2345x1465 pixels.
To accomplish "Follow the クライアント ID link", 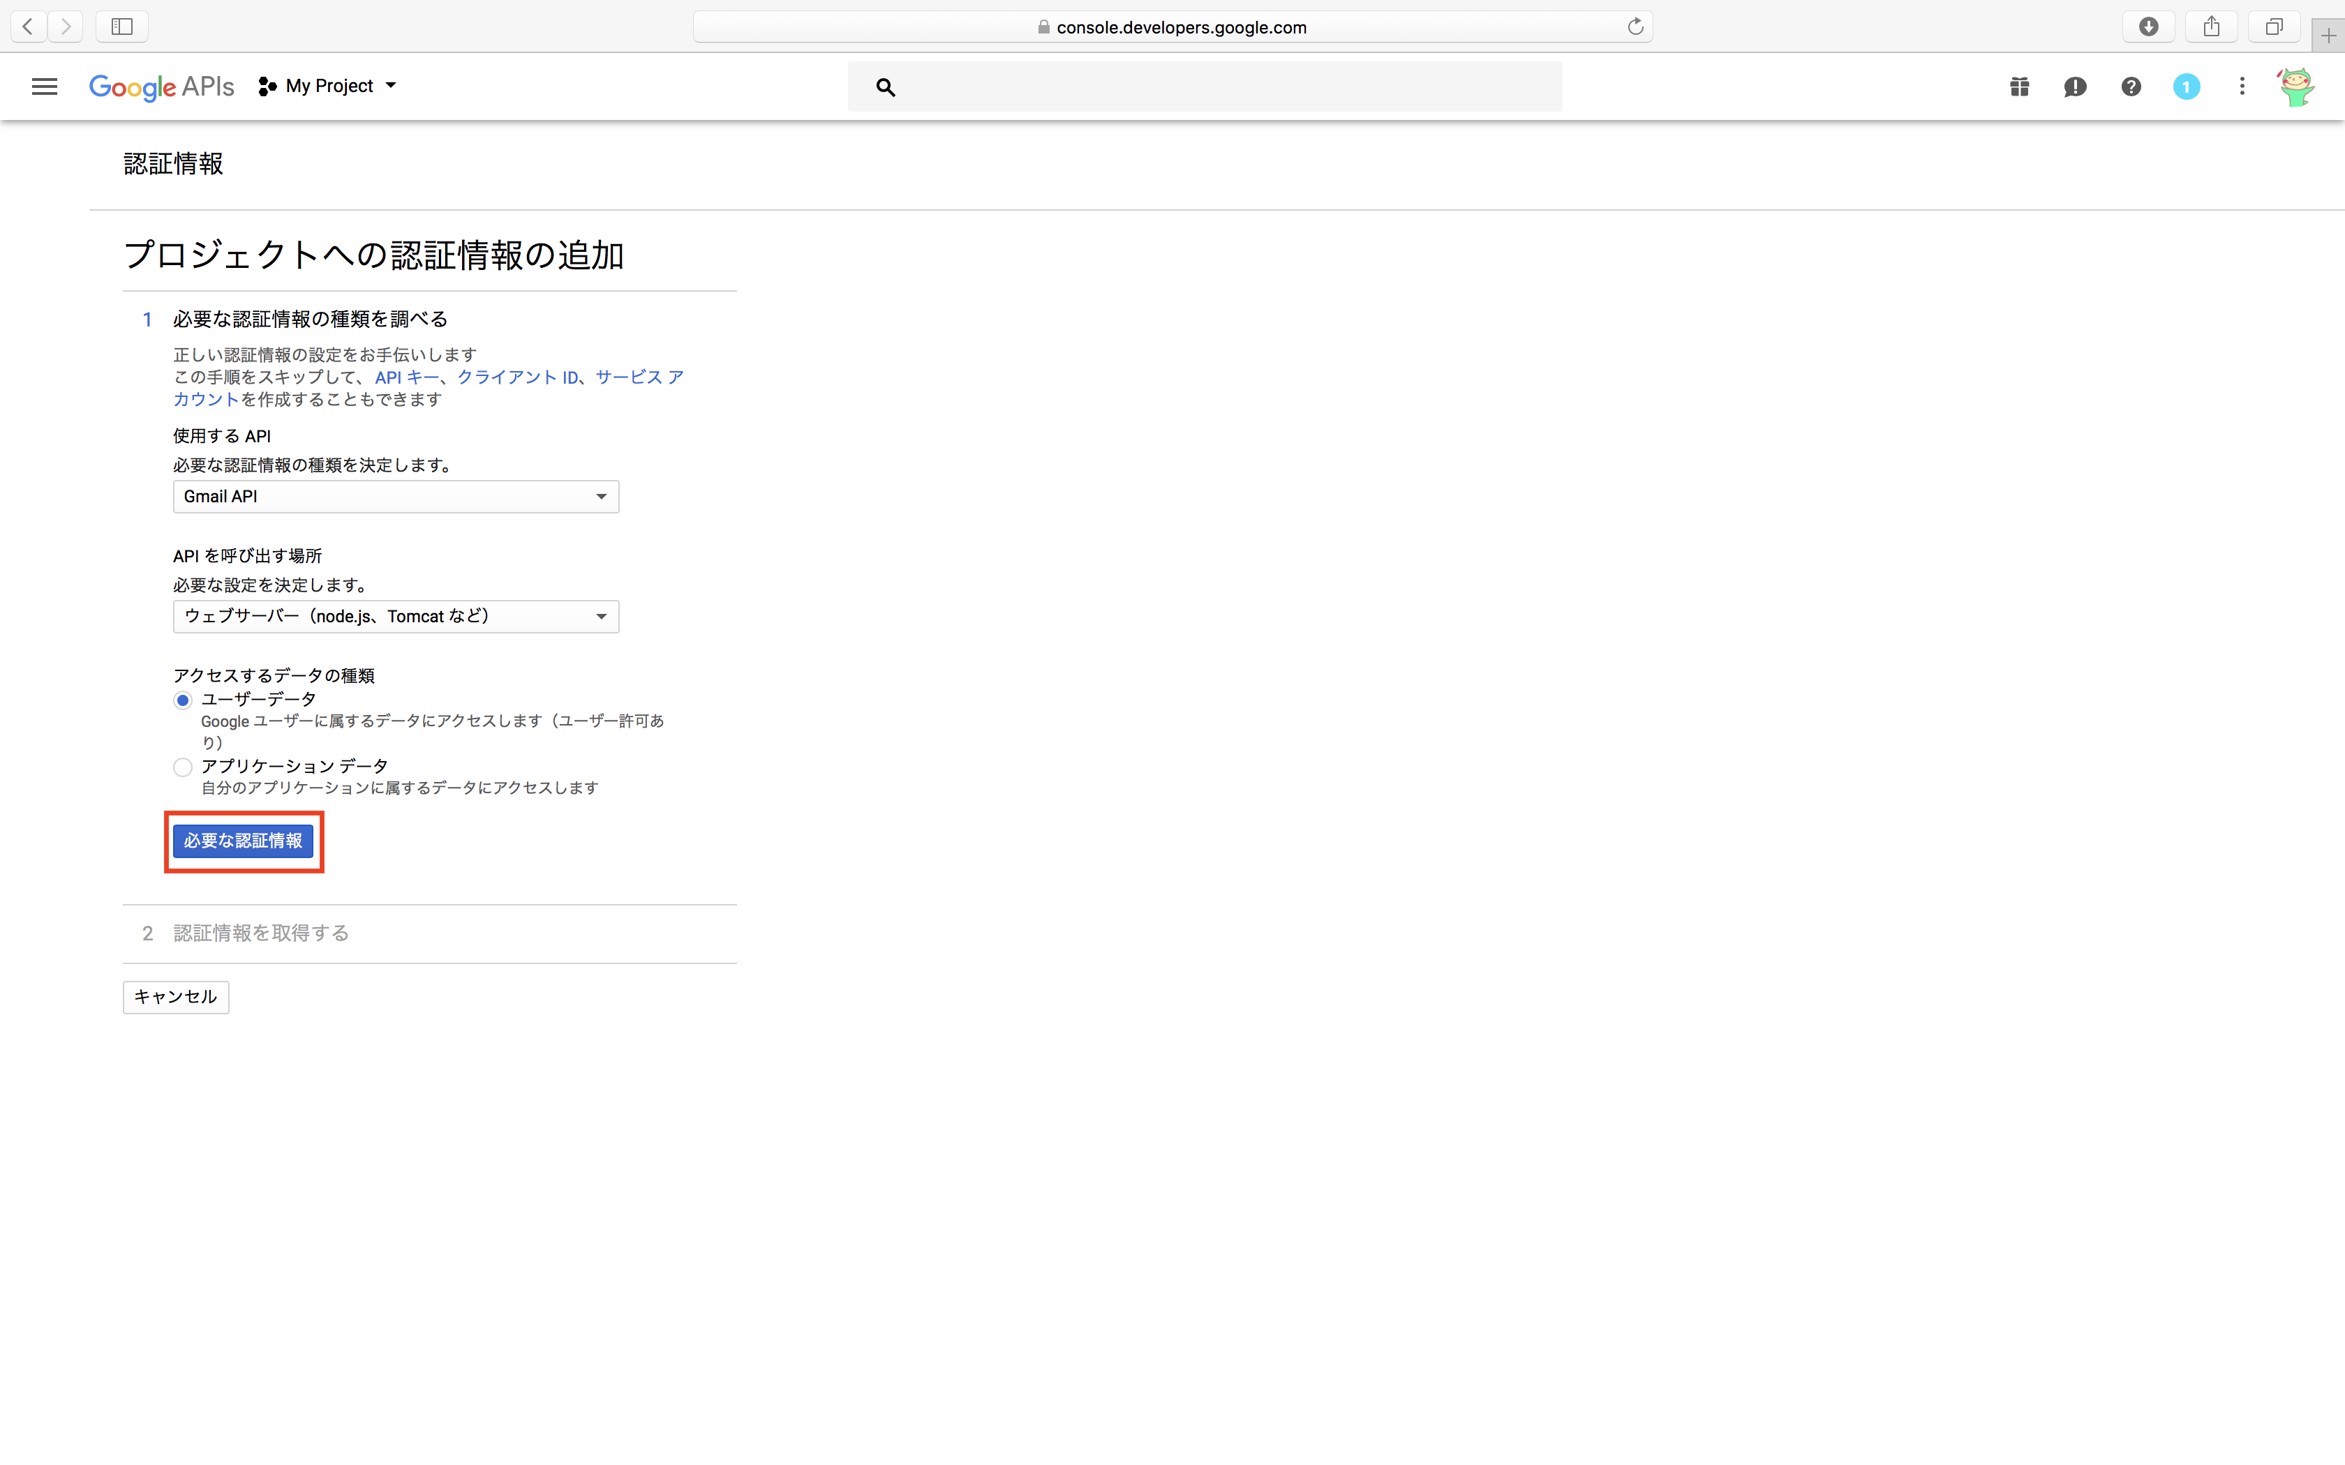I will coord(517,377).
